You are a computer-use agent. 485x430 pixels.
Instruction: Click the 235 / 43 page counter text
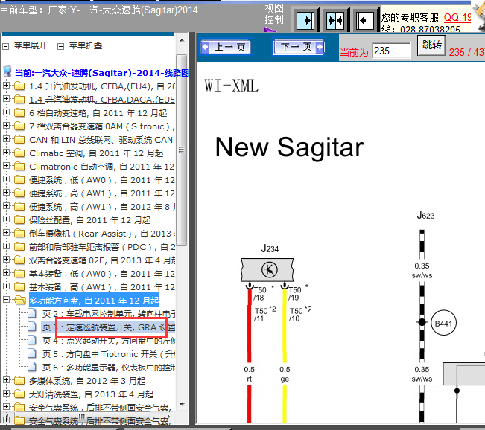coord(466,52)
